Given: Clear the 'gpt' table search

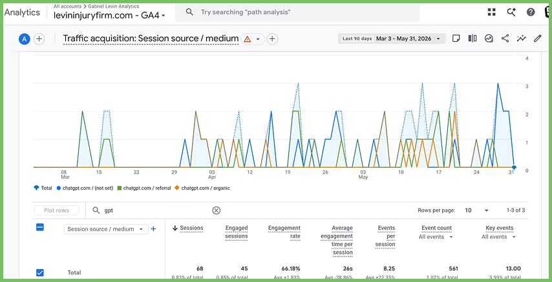Looking at the screenshot, I should (216, 210).
